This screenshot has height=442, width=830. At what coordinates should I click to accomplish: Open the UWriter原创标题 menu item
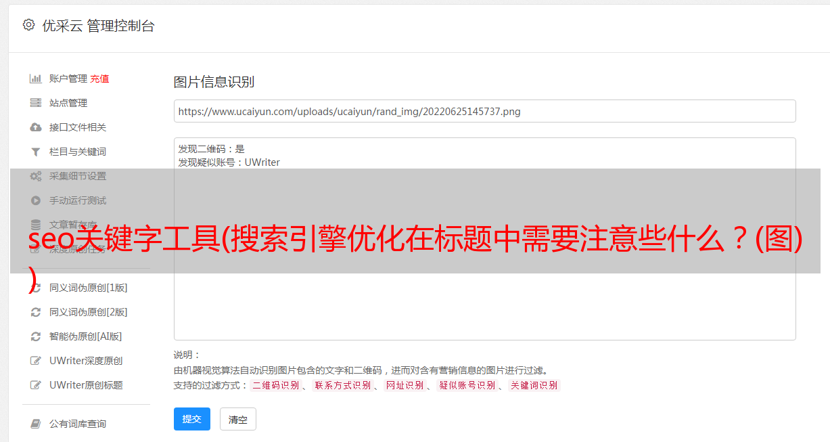[86, 385]
